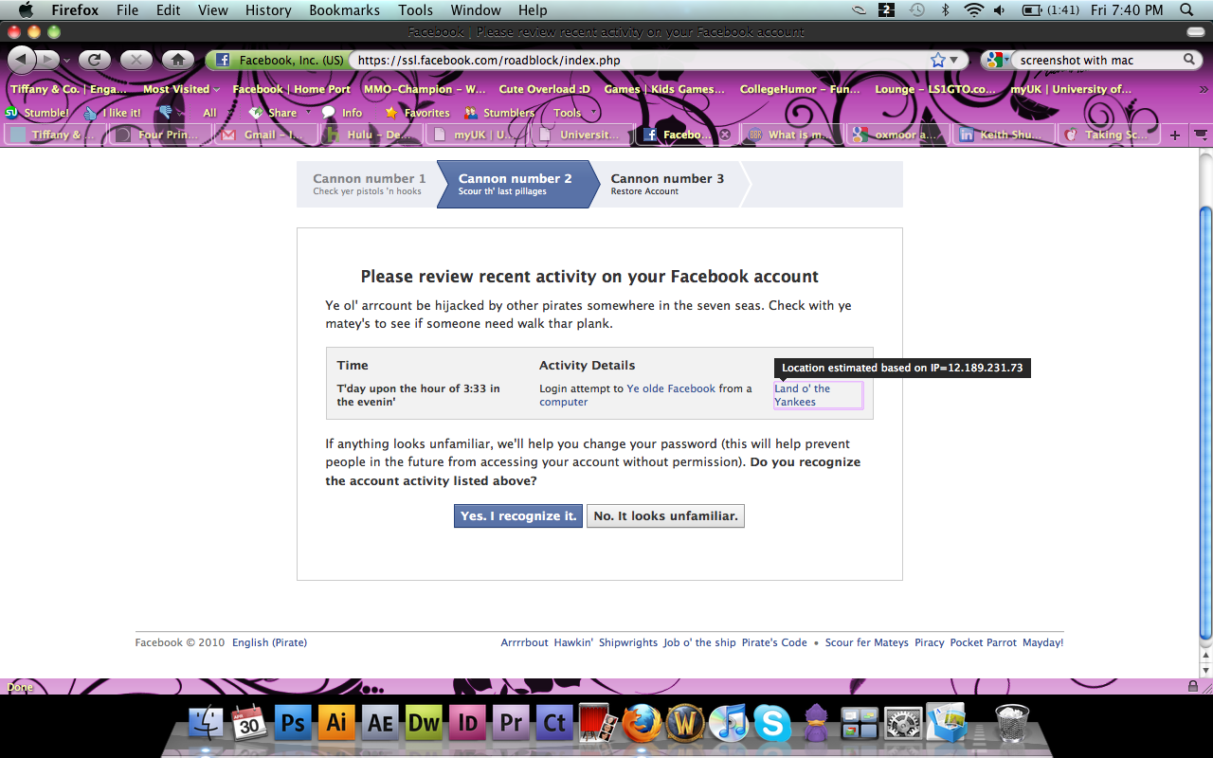This screenshot has height=758, width=1213.
Task: Open InDesign dock icon
Action: click(x=467, y=724)
